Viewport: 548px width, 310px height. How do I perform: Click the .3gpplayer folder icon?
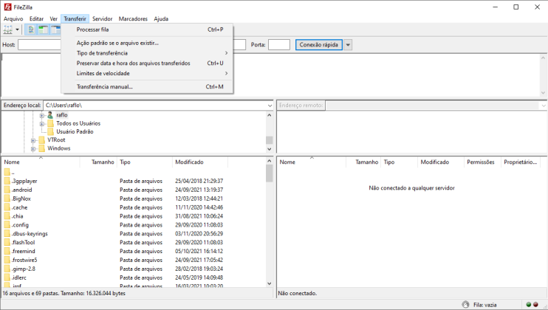click(7, 181)
